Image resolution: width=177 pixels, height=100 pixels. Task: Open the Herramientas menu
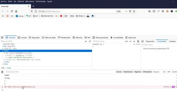[41, 1]
